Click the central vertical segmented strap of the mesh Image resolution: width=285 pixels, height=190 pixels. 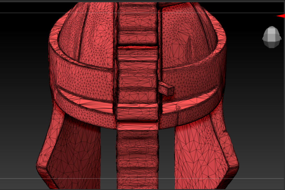click(137, 96)
